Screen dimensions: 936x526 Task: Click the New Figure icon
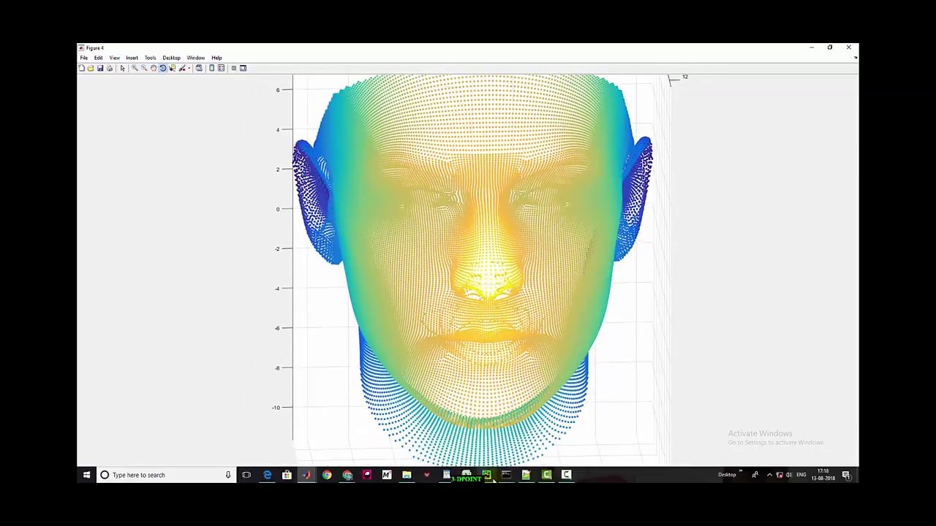pyautogui.click(x=81, y=68)
